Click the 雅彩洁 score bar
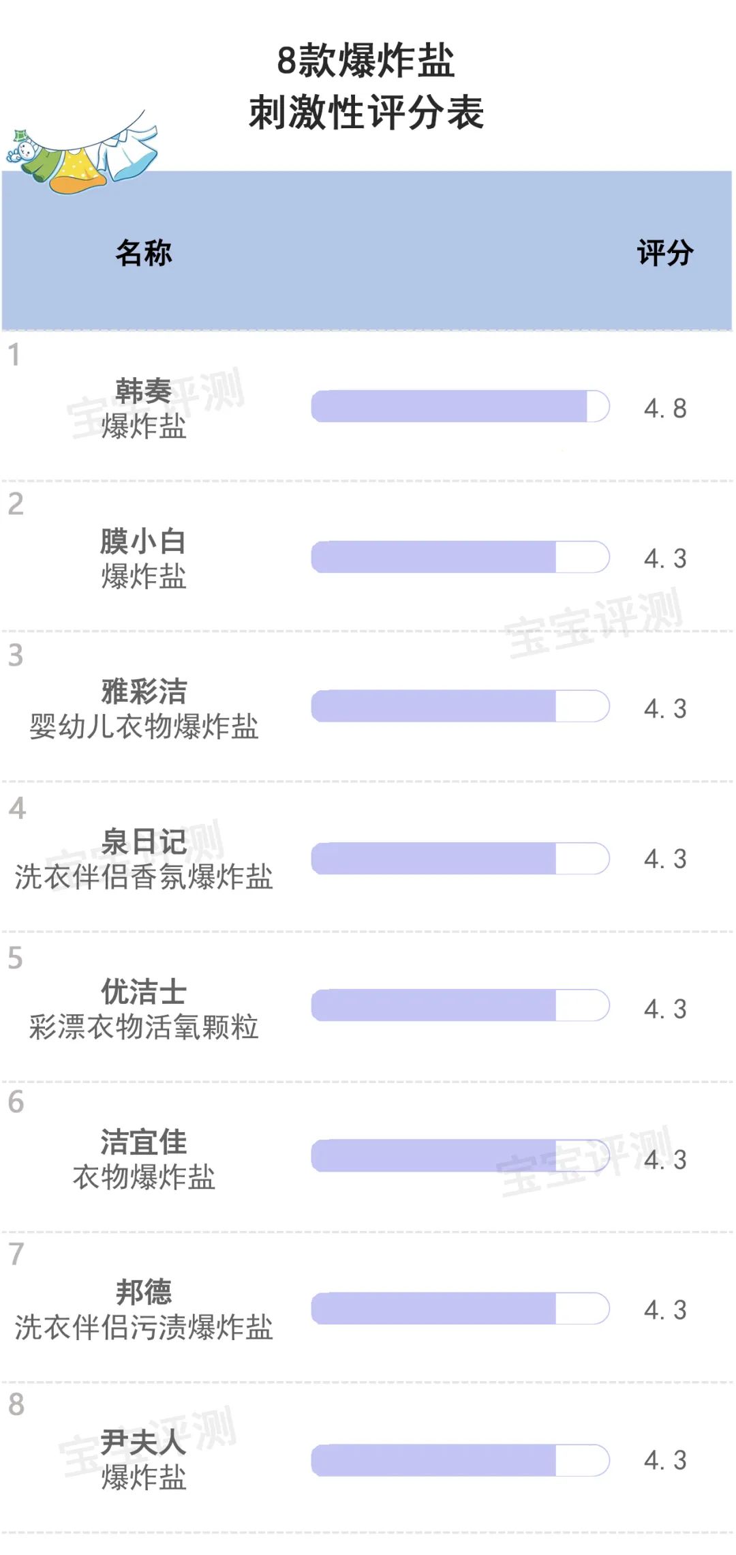Screen dimensions: 736x1555 click(x=460, y=707)
